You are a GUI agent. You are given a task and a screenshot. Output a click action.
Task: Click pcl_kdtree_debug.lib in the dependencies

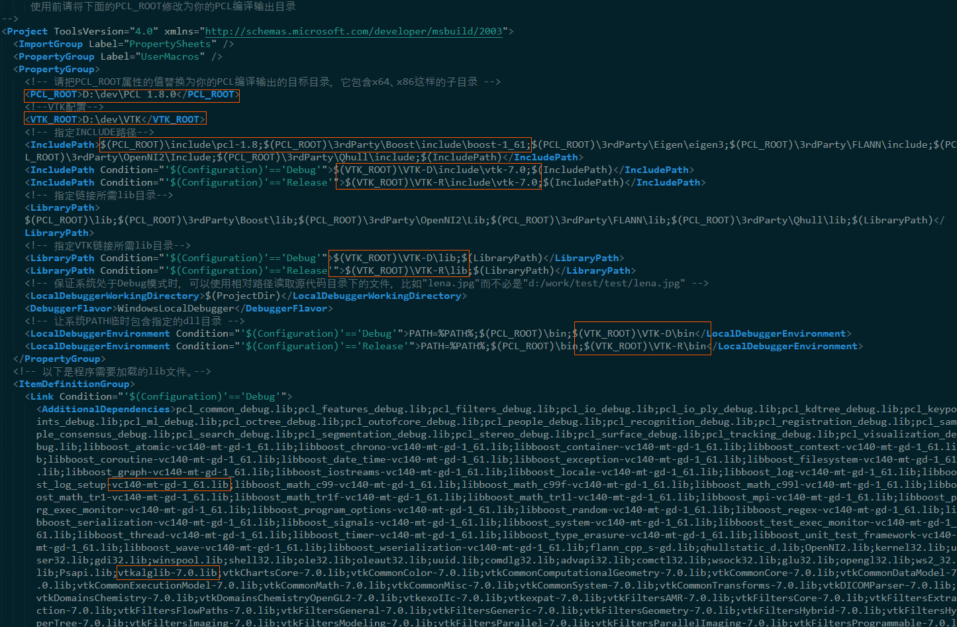pyautogui.click(x=840, y=409)
